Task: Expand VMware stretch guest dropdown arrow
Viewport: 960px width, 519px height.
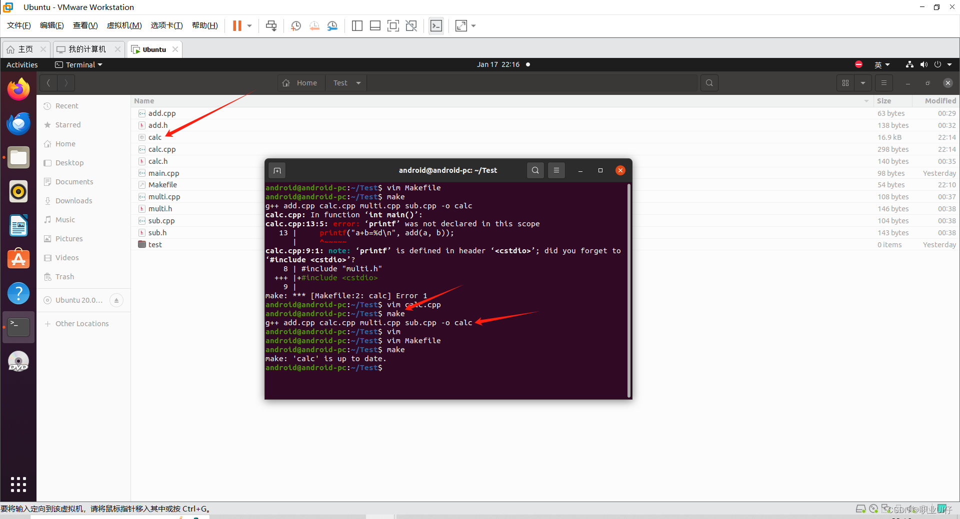Action: [x=473, y=25]
